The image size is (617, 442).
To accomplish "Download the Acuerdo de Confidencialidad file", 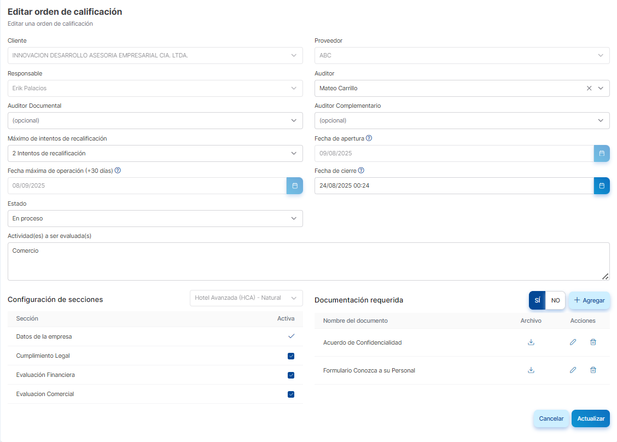I will point(531,342).
